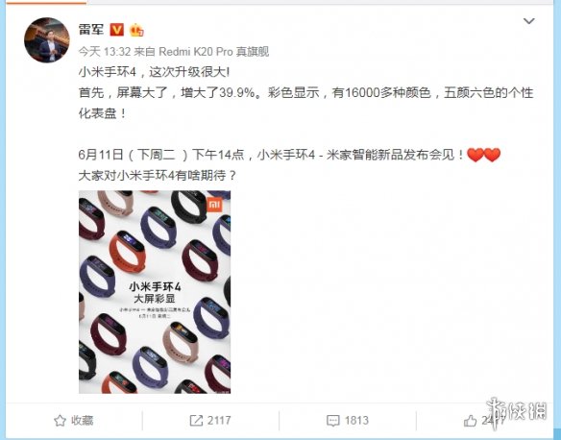The image size is (561, 440).
Task: Click the first red heart emoji
Action: [x=476, y=155]
